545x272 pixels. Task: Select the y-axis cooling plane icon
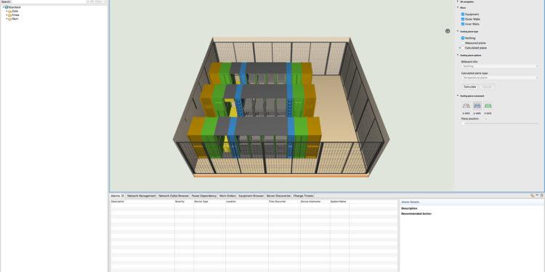[x=477, y=106]
